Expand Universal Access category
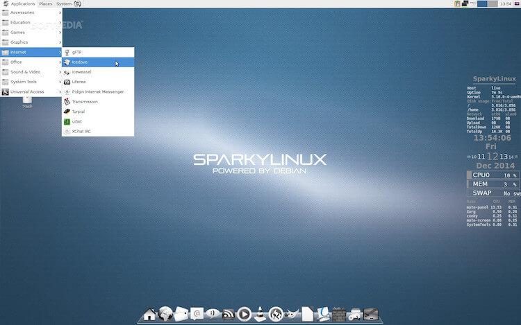The height and width of the screenshot is (325, 521). (x=31, y=91)
